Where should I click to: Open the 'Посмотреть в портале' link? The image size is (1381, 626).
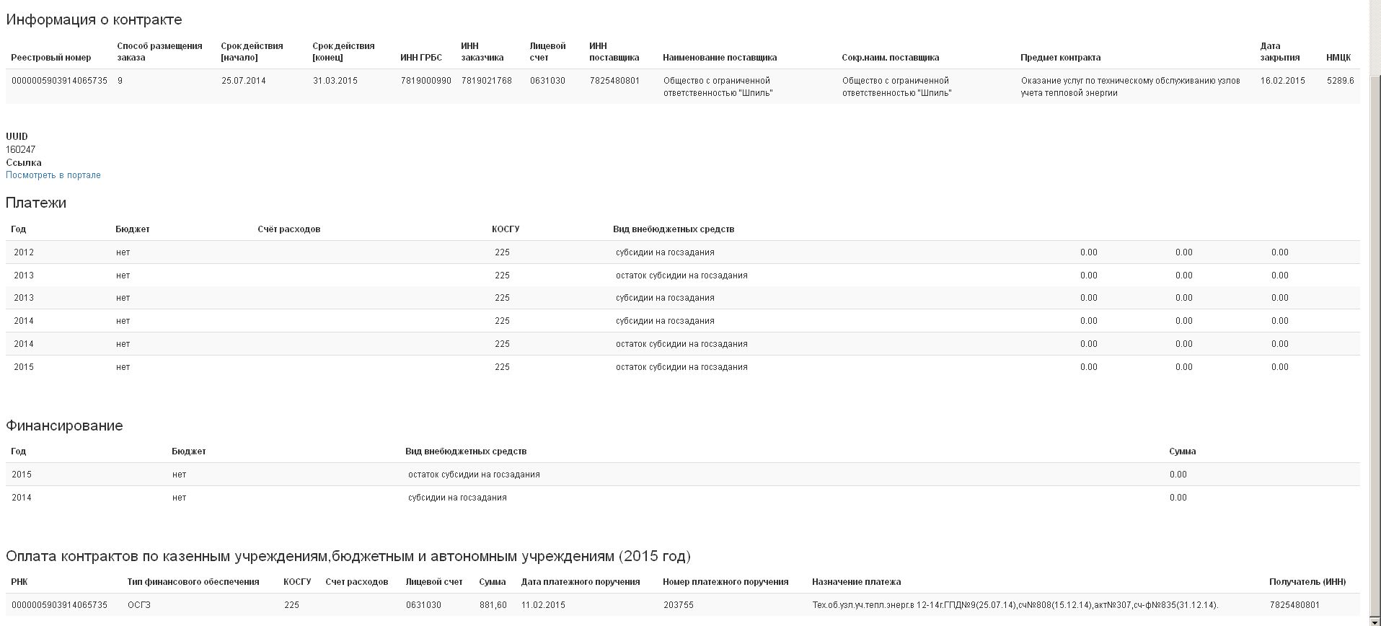[x=53, y=175]
